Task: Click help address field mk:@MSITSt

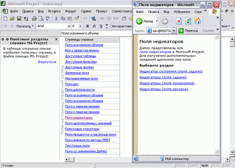Action: click(x=159, y=31)
